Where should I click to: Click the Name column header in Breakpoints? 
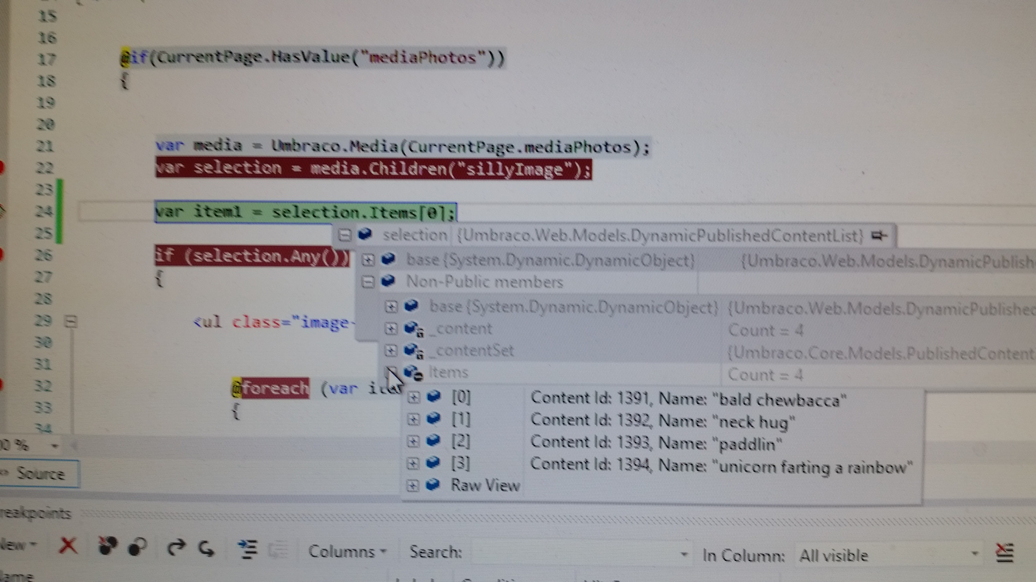click(16, 576)
